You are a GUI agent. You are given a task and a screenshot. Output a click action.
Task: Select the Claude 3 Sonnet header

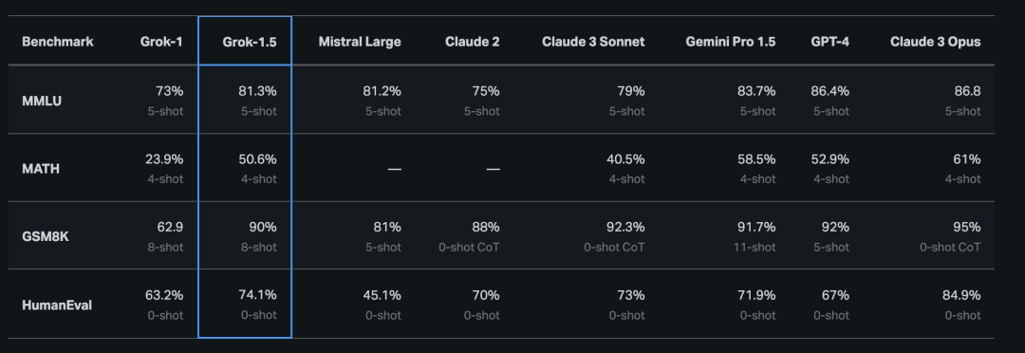[x=593, y=42]
